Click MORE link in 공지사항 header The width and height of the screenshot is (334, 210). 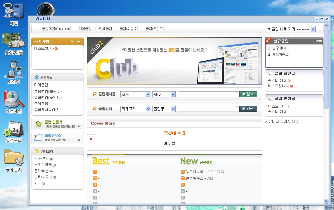(76, 42)
